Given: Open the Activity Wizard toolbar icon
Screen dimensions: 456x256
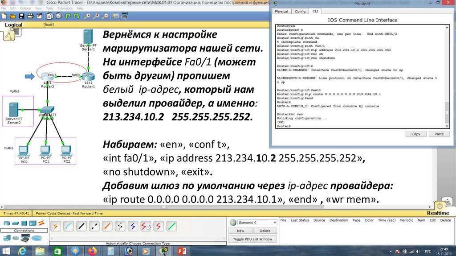Looking at the screenshot, I should [39, 17].
